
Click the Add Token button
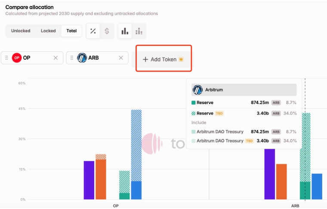pyautogui.click(x=163, y=59)
